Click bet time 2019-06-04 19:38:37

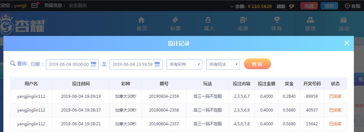pos(81,110)
